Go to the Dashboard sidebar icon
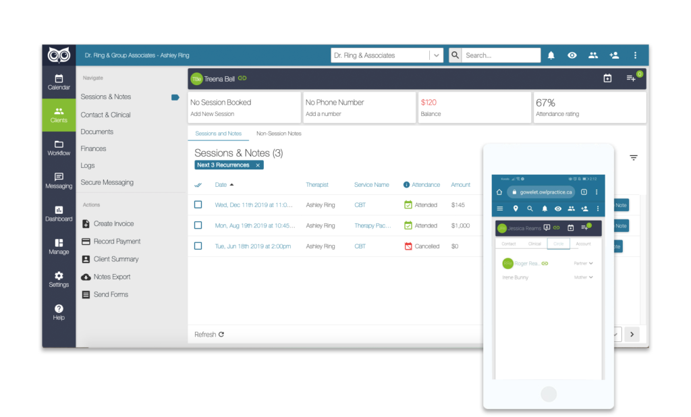 (59, 213)
